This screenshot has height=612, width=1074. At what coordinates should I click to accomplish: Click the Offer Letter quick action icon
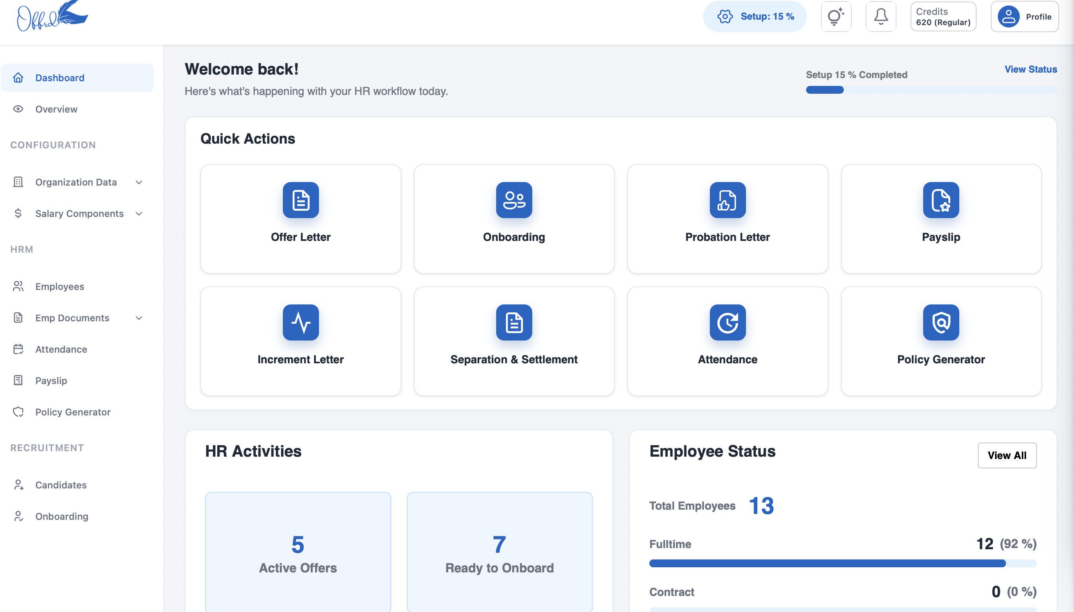(x=301, y=200)
